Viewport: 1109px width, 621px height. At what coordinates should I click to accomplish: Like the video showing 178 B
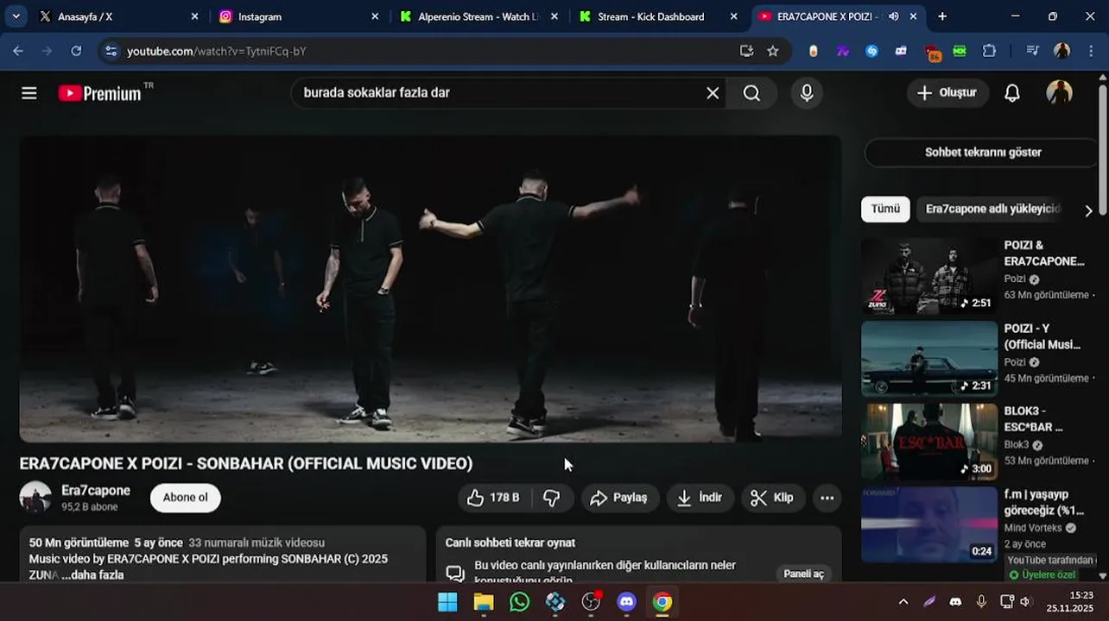coord(493,498)
